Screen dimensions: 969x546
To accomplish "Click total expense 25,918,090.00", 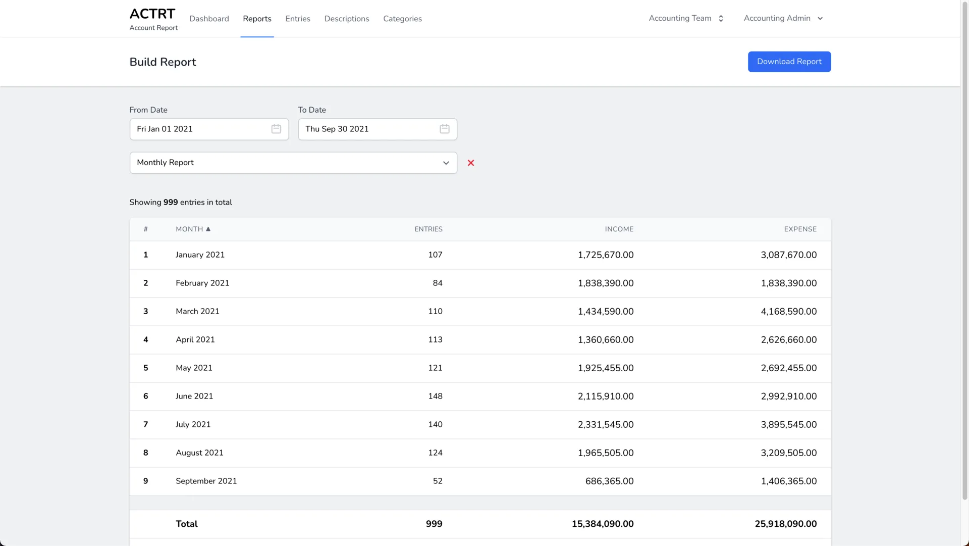I will (x=786, y=524).
